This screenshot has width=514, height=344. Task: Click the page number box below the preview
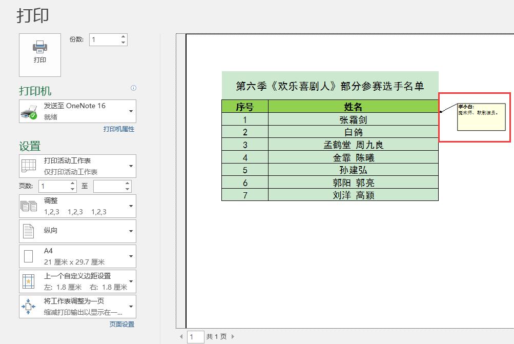pos(195,336)
